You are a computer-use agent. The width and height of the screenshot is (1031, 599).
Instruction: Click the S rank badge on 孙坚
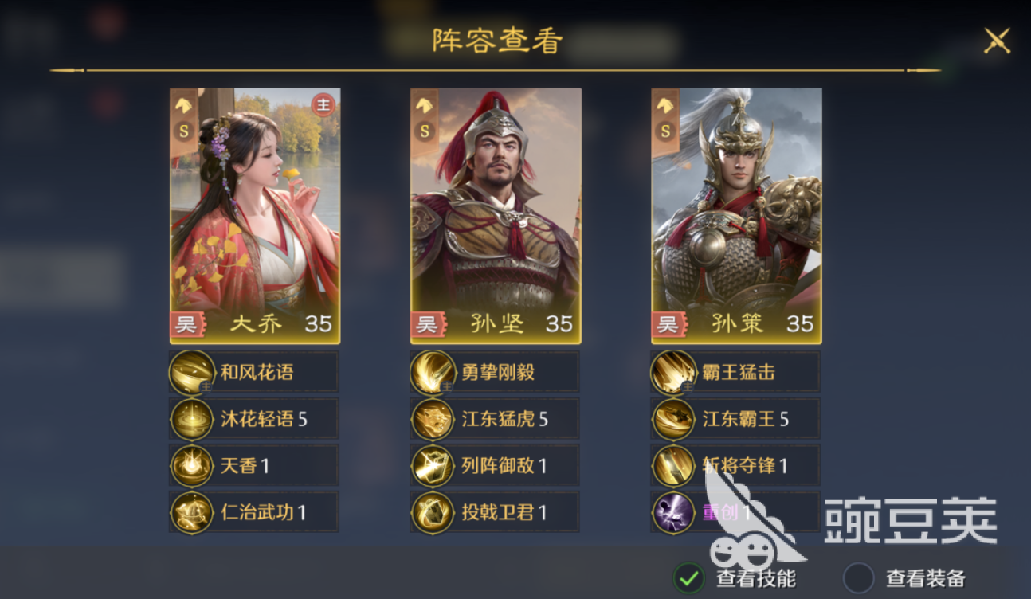[x=425, y=131]
